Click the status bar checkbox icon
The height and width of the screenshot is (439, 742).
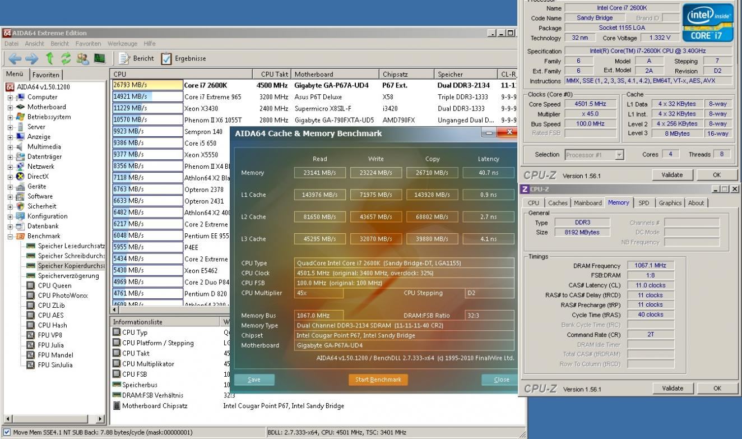point(7,432)
